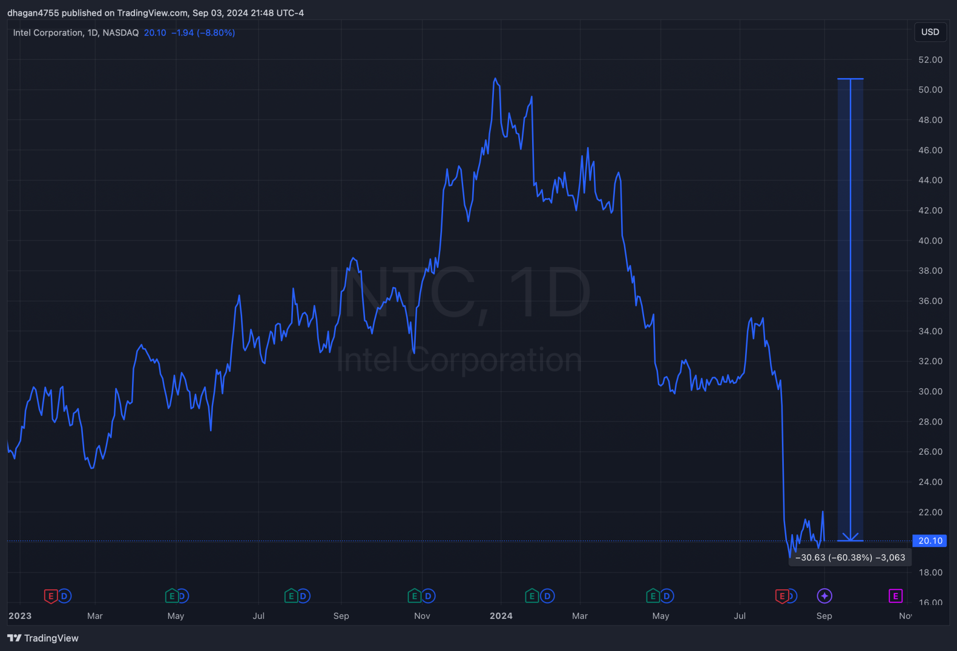The width and height of the screenshot is (957, 651).
Task: Click the earnings E marker near May 2024
Action: 653,596
